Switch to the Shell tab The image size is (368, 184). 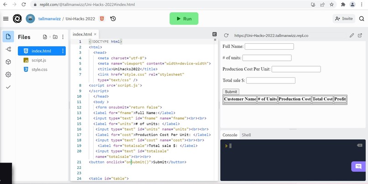246,135
